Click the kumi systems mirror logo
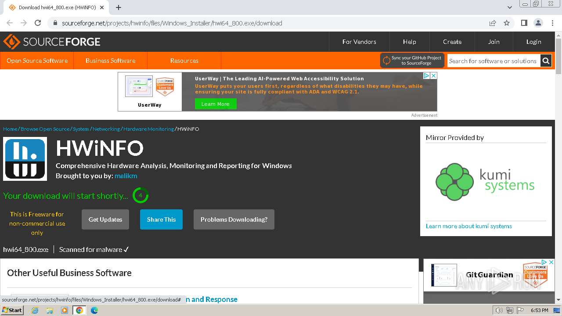The width and height of the screenshot is (562, 316). (485, 182)
